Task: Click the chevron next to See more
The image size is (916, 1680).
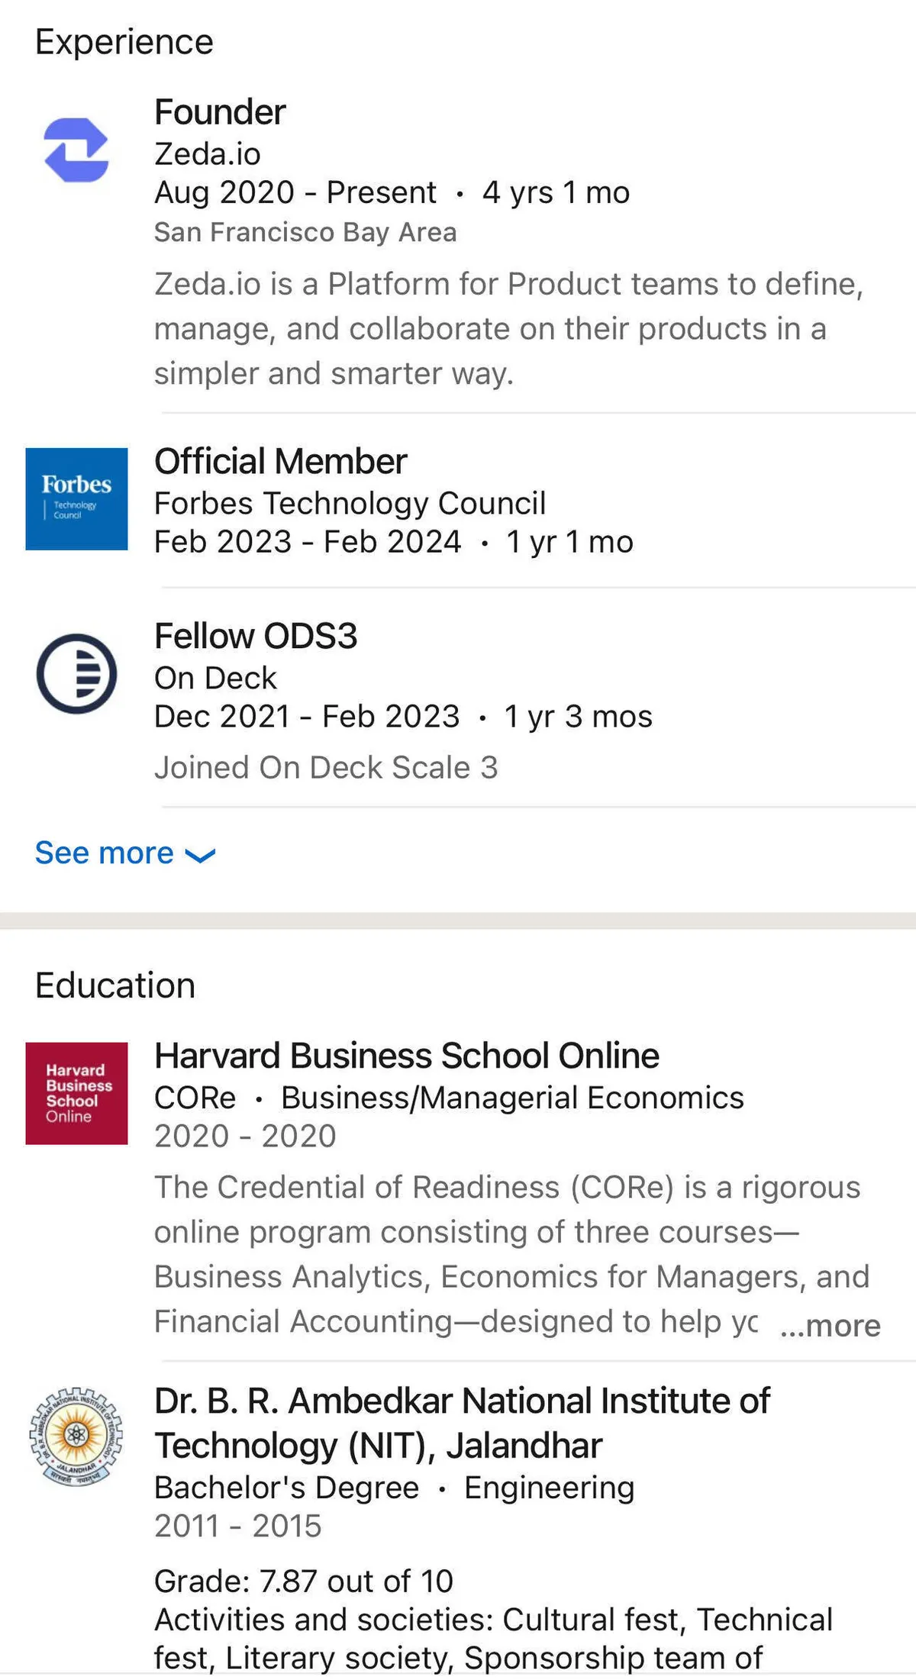Action: pos(201,856)
